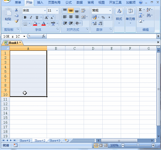The width and height of the screenshot is (161, 150).
Task: Expand the number format dropdown 常规
Action: point(110,11)
